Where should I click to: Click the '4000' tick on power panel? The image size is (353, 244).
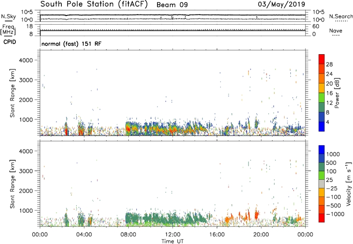(26, 60)
